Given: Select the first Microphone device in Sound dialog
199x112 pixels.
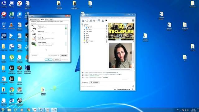Looking at the screenshot, I should pyautogui.click(x=49, y=27).
